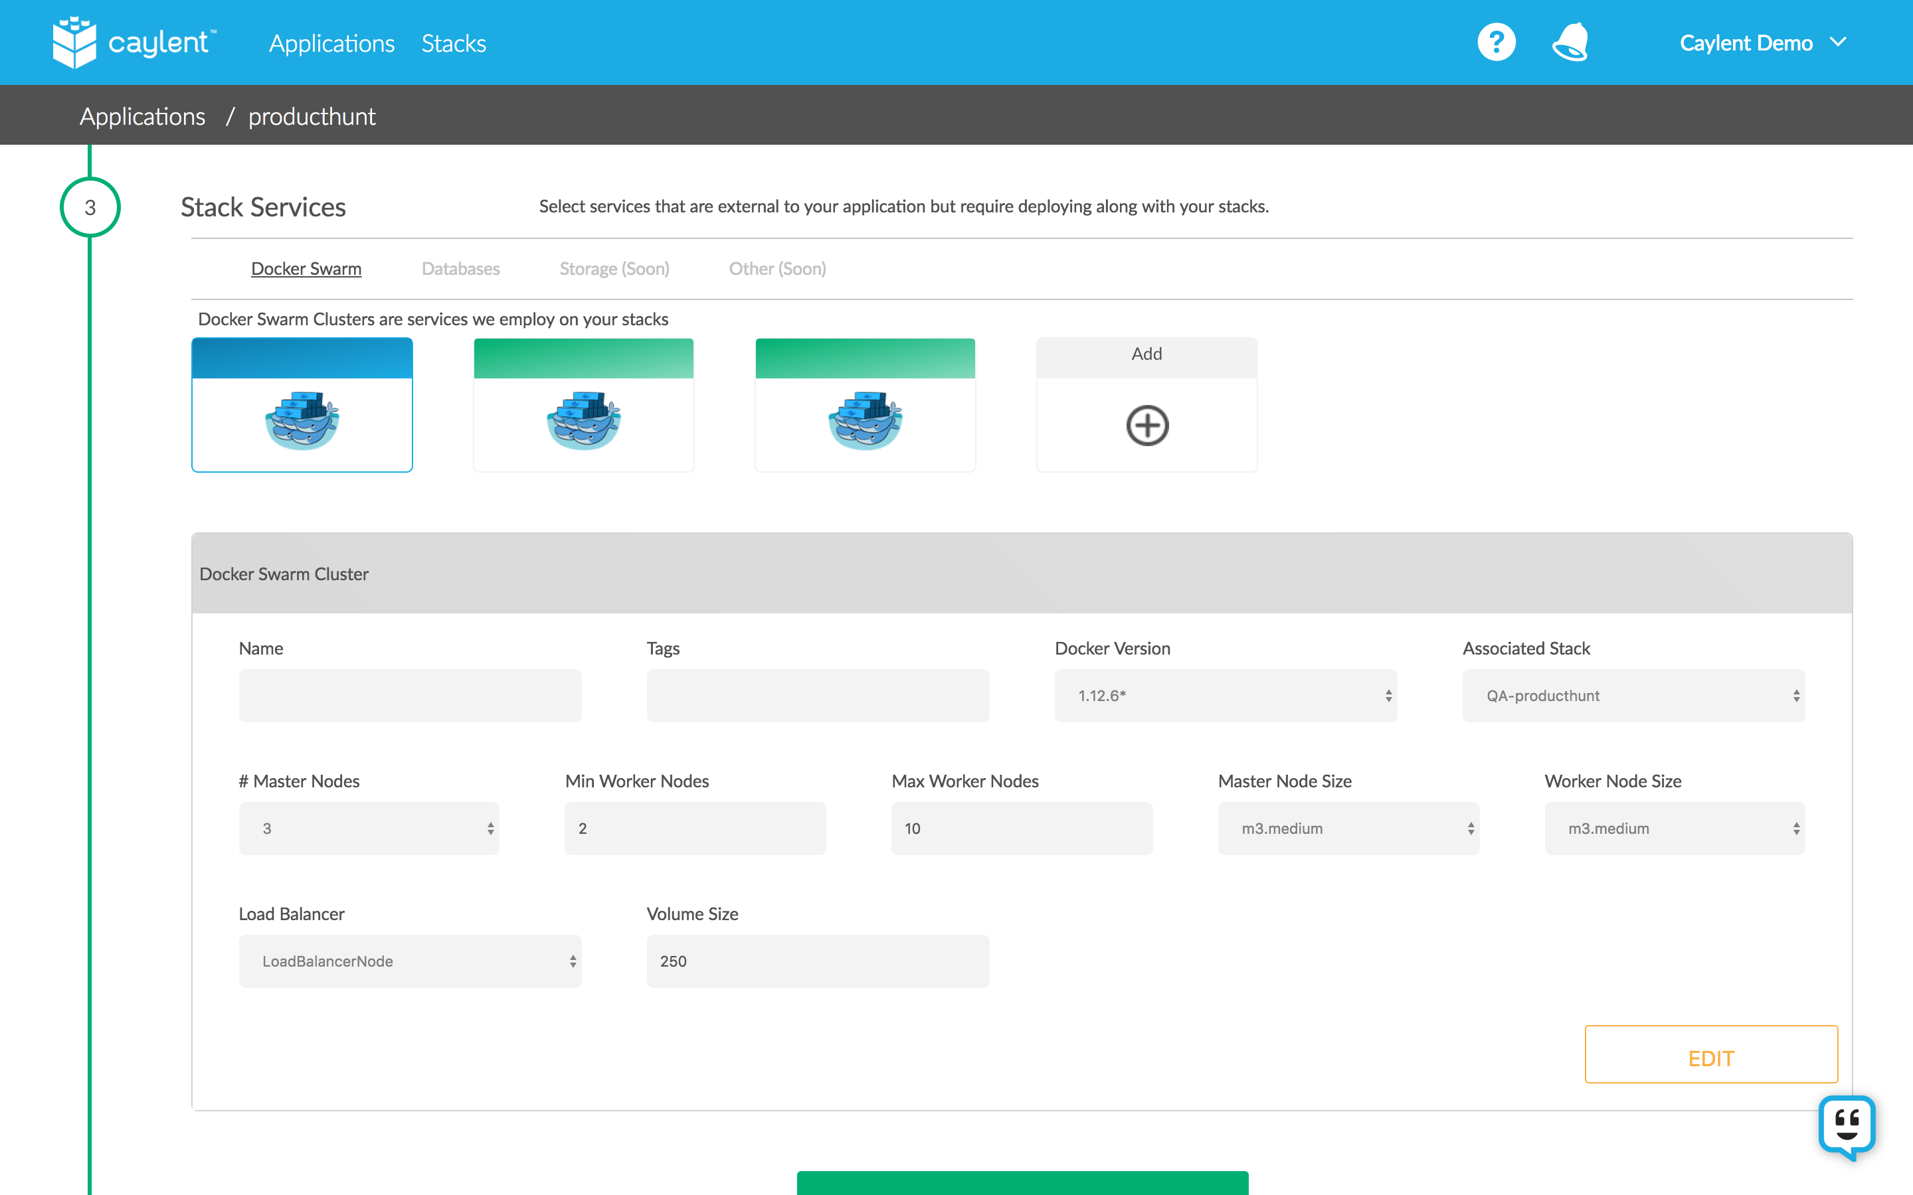The width and height of the screenshot is (1913, 1195).
Task: Select the third Docker Swarm cluster card
Action: pyautogui.click(x=865, y=405)
